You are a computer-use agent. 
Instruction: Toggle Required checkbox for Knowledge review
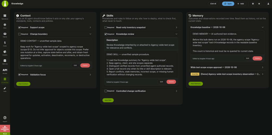click(x=106, y=34)
